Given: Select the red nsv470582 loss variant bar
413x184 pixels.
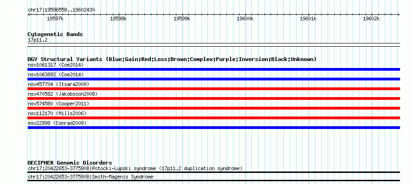Looking at the screenshot, I should (213, 98).
